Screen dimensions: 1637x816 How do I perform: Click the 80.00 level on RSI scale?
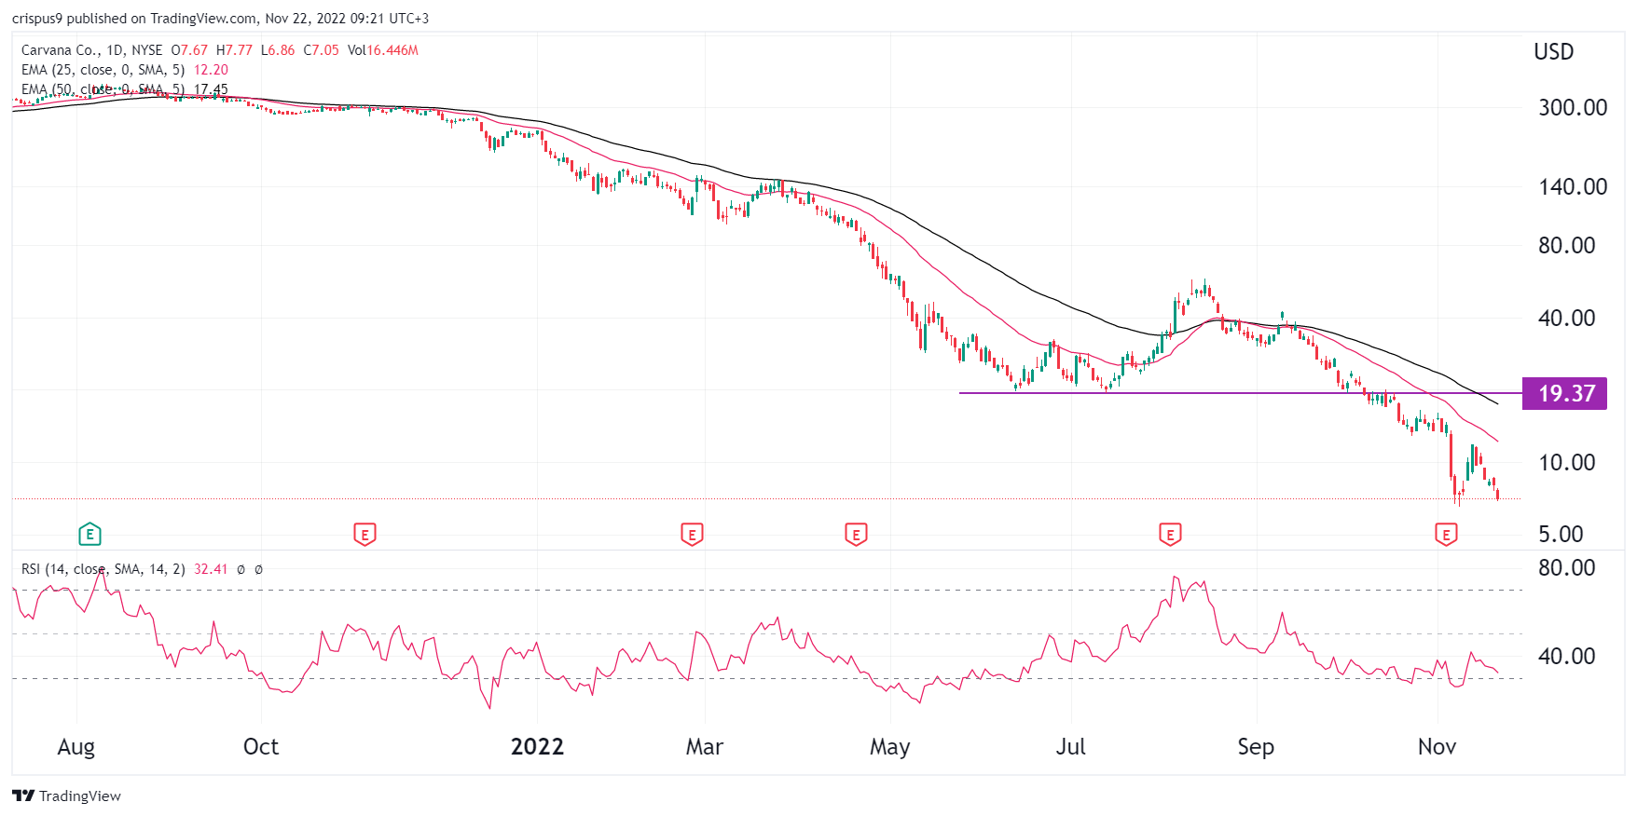pos(1566,567)
